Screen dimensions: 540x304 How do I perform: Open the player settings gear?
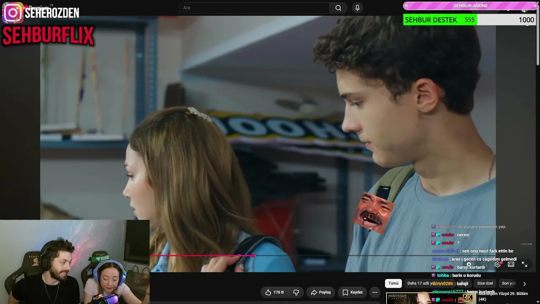pos(497,264)
